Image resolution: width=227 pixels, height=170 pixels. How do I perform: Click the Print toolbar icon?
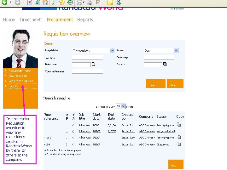pyautogui.click(x=89, y=2)
